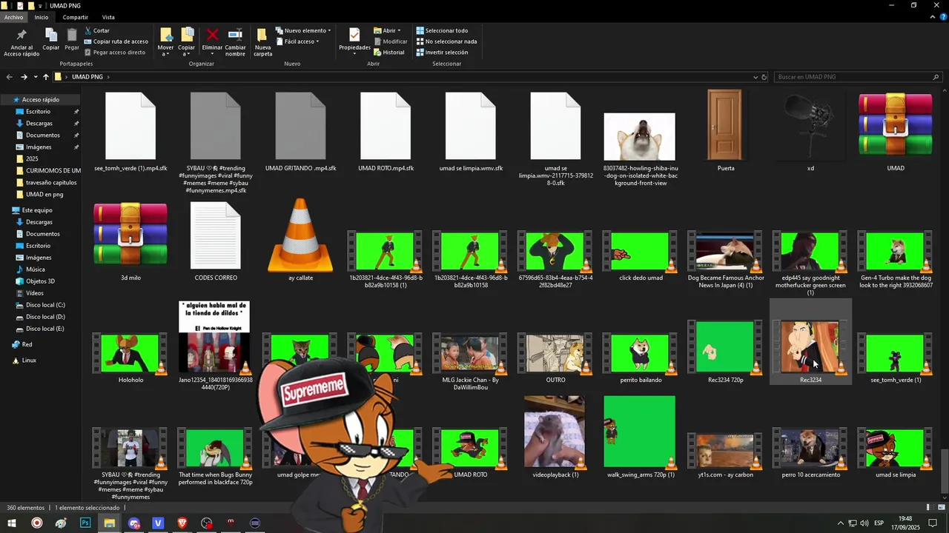Select the UMAD WinRAR archive
The width and height of the screenshot is (949, 533).
coord(896,132)
